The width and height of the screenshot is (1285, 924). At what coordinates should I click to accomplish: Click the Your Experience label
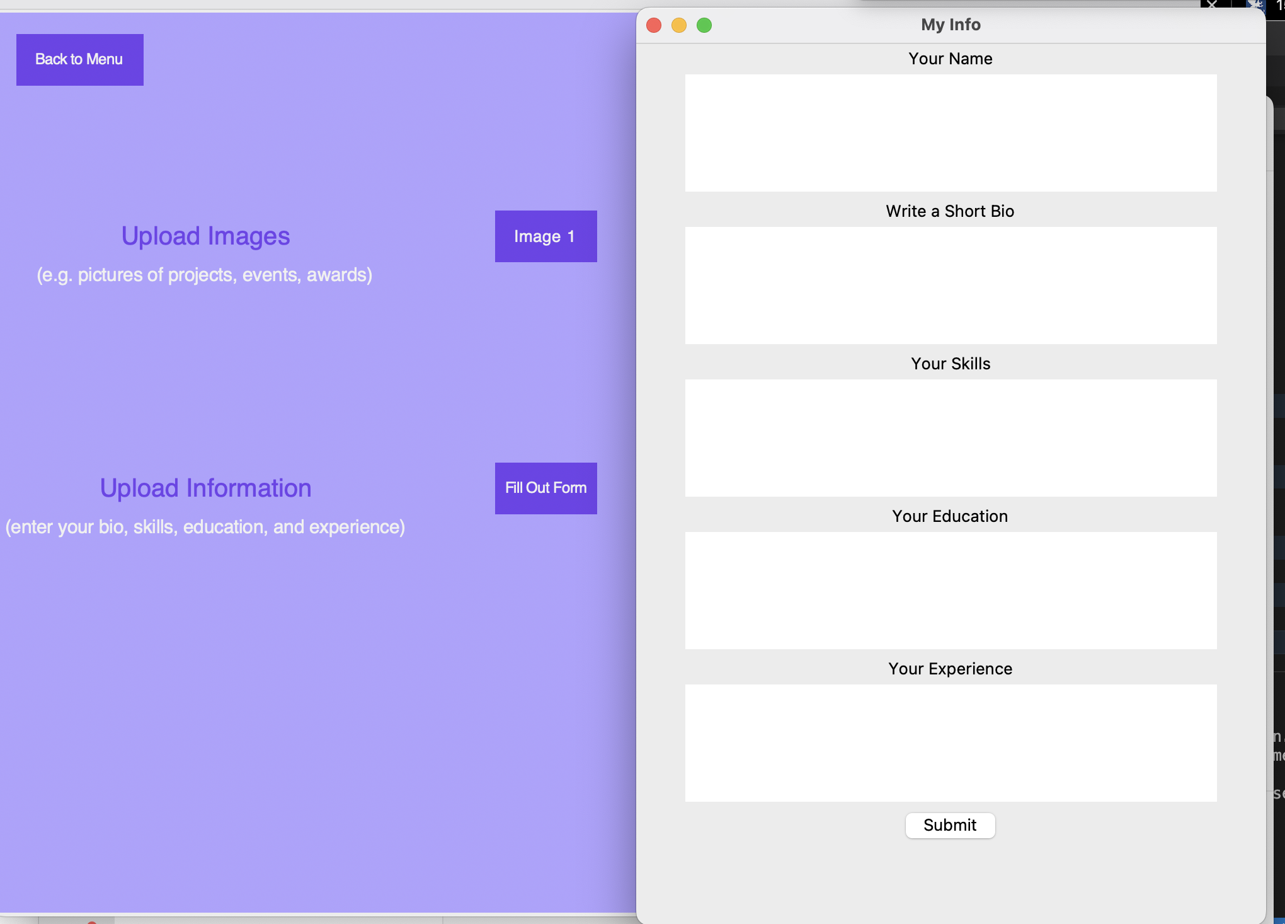click(950, 669)
